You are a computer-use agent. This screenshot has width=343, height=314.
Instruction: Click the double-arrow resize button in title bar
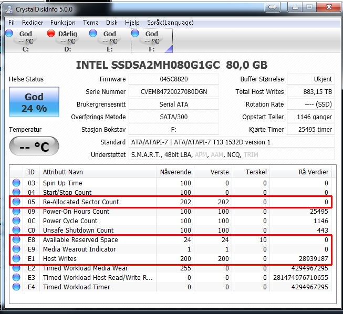(272, 7)
